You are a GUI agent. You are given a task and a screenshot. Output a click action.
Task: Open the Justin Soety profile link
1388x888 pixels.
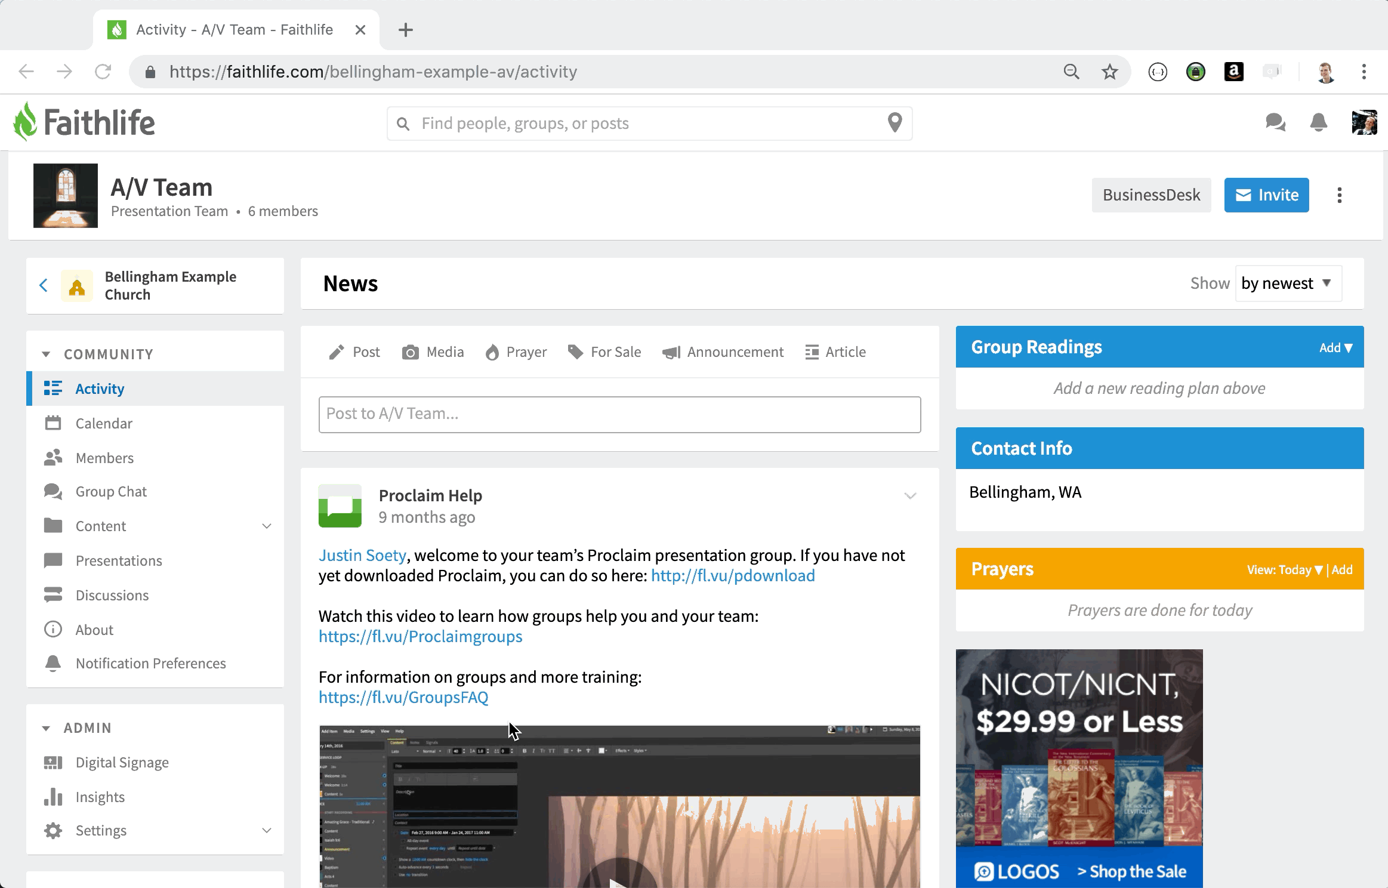(x=362, y=555)
